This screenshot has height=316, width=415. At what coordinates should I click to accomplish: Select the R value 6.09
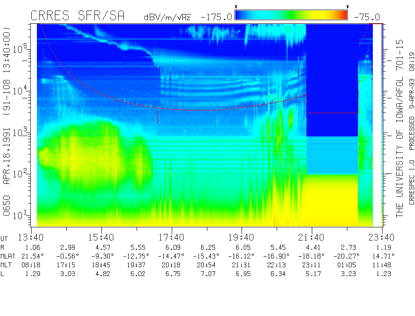(x=172, y=247)
